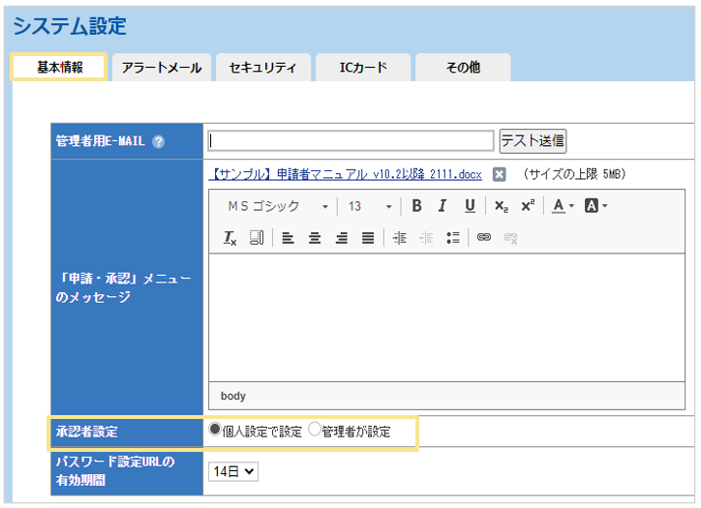The height and width of the screenshot is (508, 701).
Task: Select the 個人設定で設定 radio button
Action: (x=215, y=431)
